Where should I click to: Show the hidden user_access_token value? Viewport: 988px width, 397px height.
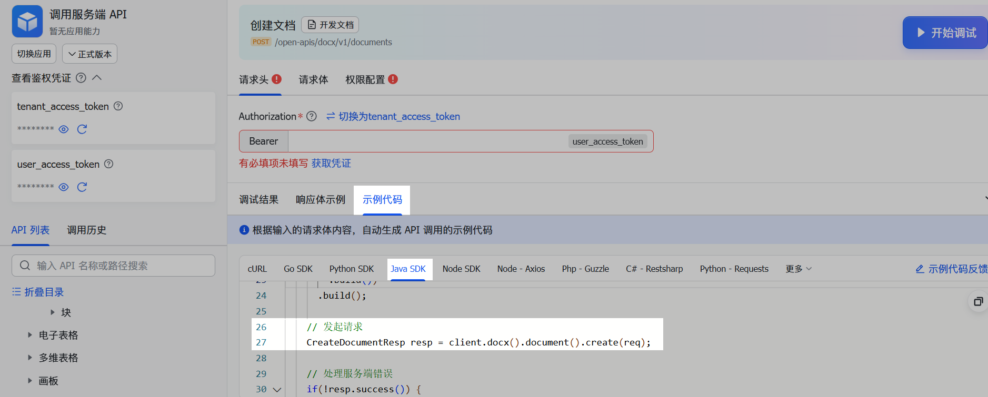(64, 187)
